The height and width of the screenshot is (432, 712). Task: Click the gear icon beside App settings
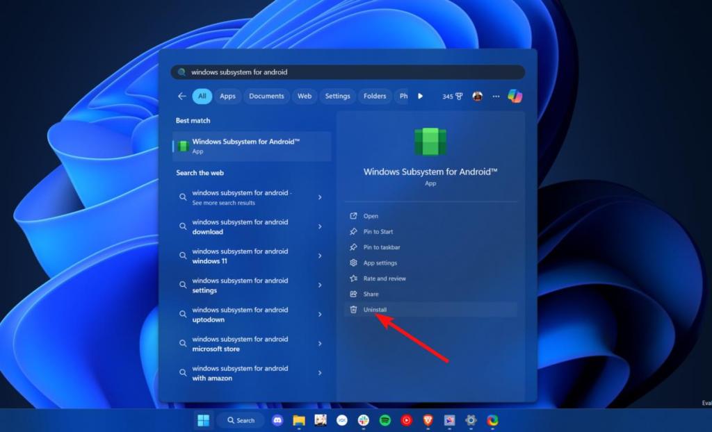(353, 263)
